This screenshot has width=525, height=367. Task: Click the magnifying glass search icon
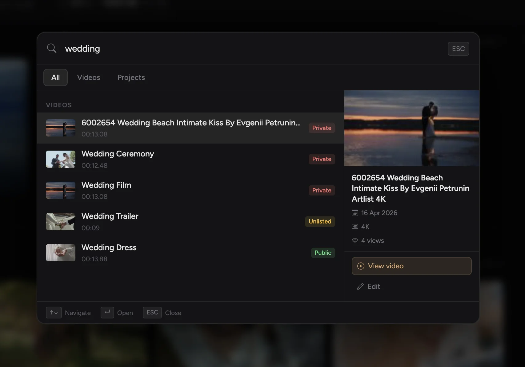(x=52, y=48)
